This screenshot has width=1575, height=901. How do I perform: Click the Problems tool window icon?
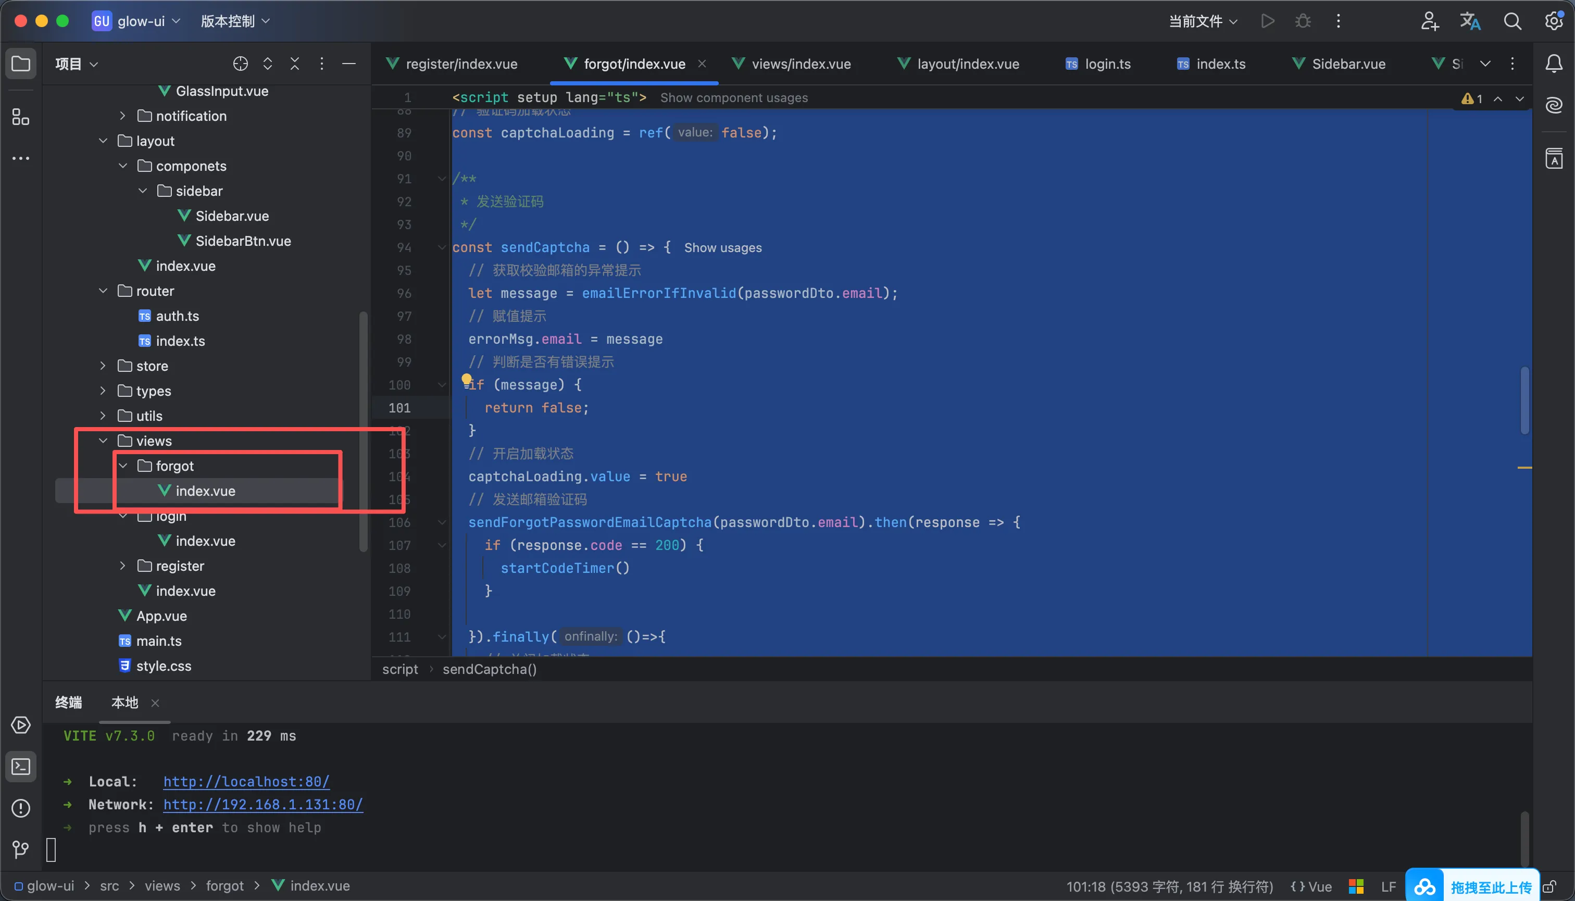21,808
